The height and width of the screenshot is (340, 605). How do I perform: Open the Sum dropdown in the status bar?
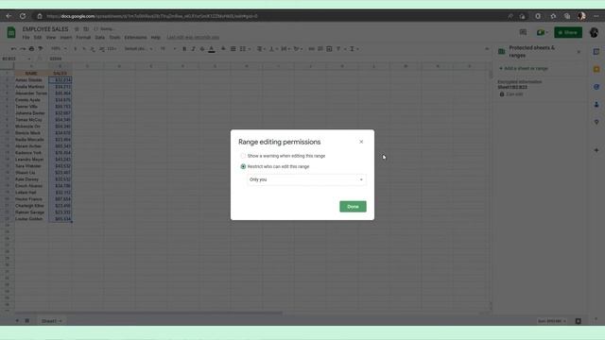[x=552, y=321]
